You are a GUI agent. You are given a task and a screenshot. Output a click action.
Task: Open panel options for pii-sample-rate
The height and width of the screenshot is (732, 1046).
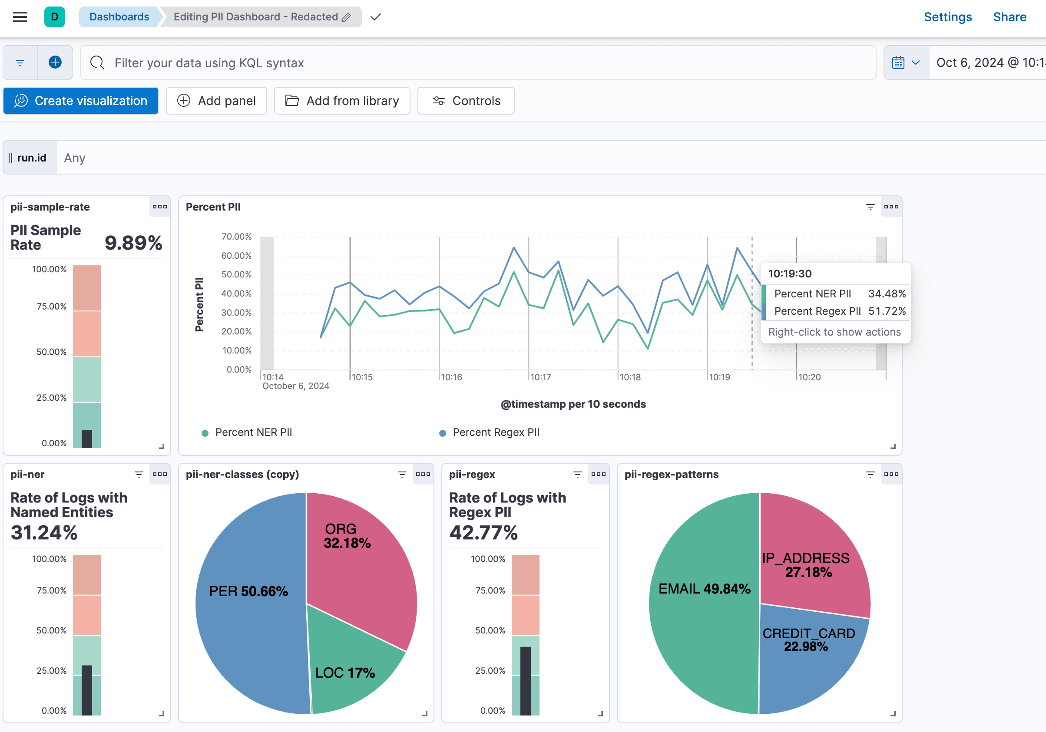point(160,207)
